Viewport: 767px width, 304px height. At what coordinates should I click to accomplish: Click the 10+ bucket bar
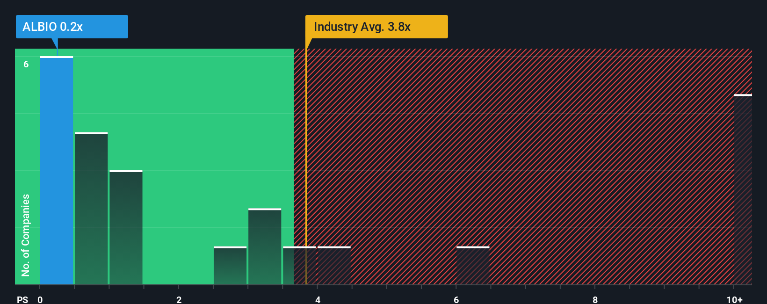tap(743, 189)
